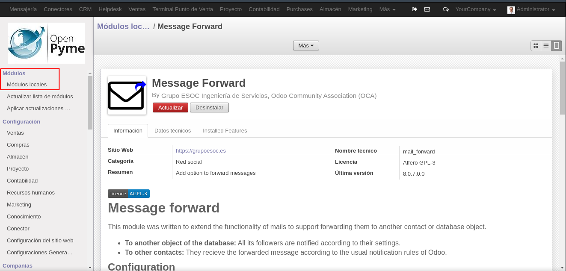
Task: Switch to kanban grid view
Action: [536, 45]
